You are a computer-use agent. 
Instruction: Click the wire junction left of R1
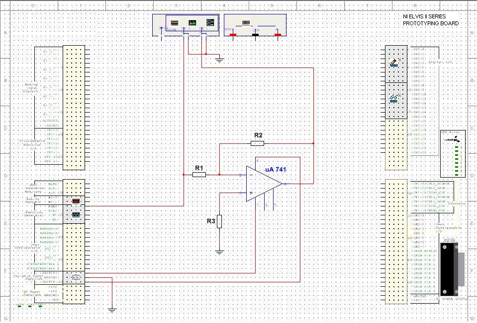184,175
